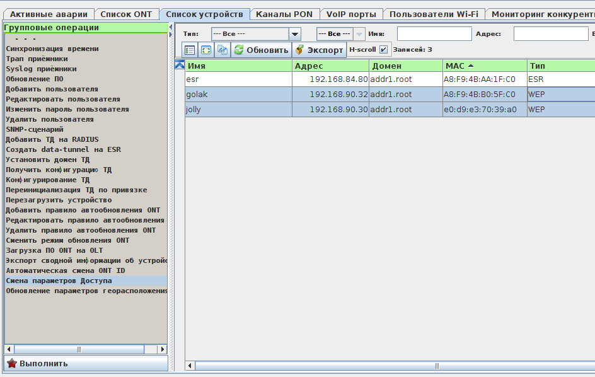The width and height of the screenshot is (595, 377).
Task: Go to the Каналы PON tab
Action: coord(284,14)
